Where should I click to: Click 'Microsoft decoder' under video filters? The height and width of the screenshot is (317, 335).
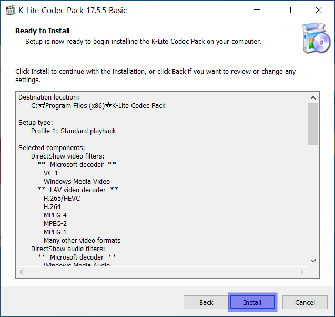point(77,165)
